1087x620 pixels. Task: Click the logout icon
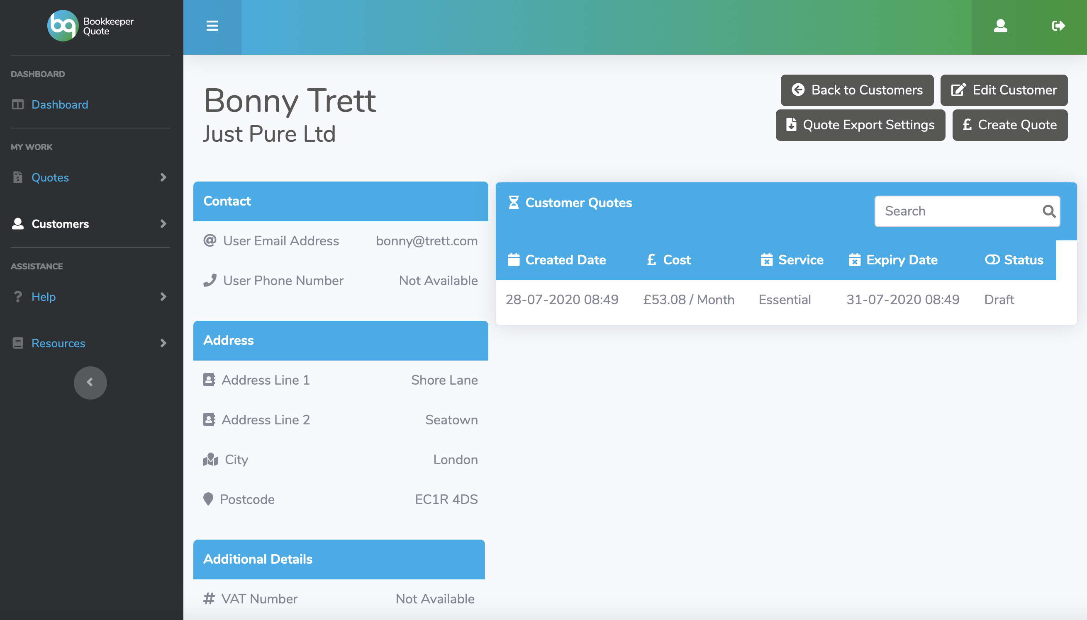(1058, 27)
